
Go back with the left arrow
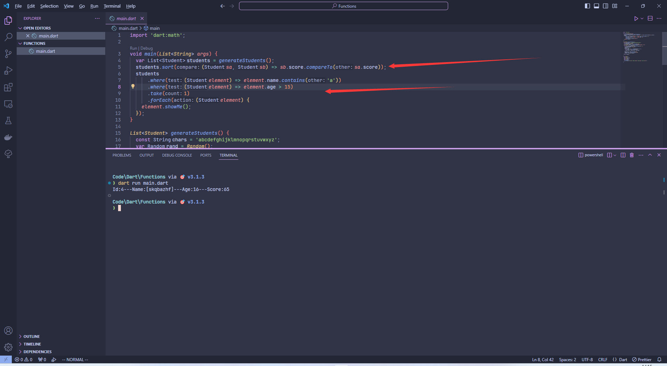point(223,6)
